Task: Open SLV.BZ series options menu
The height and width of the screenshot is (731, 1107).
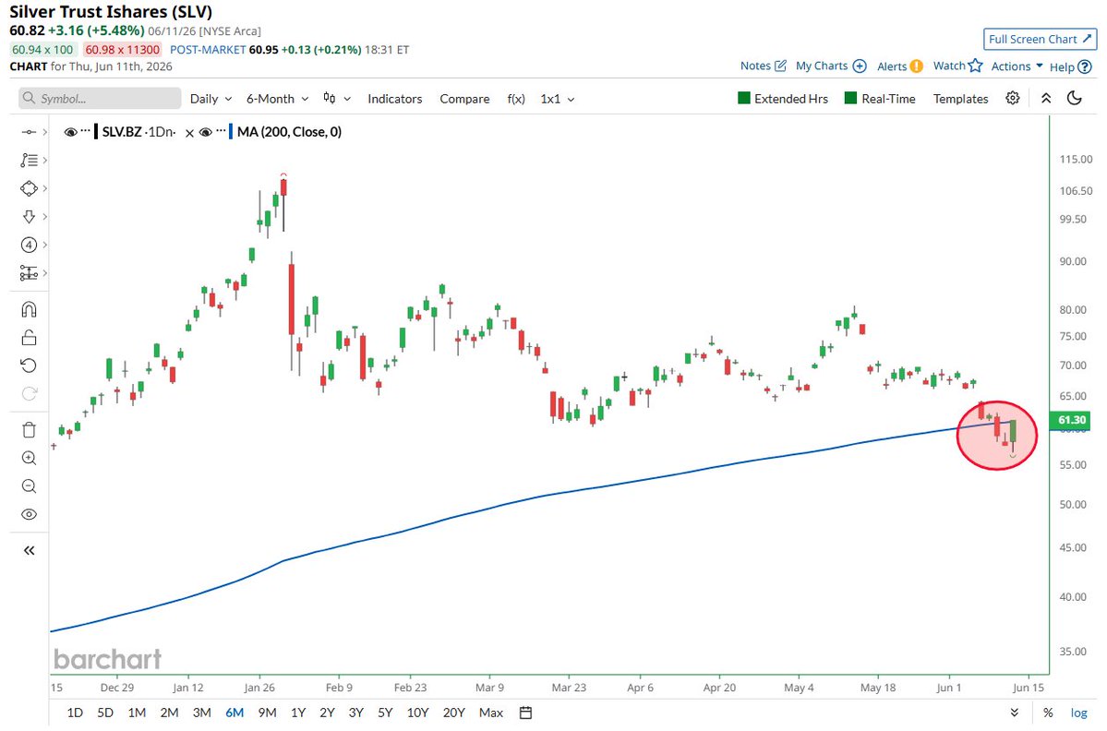Action: 86,132
